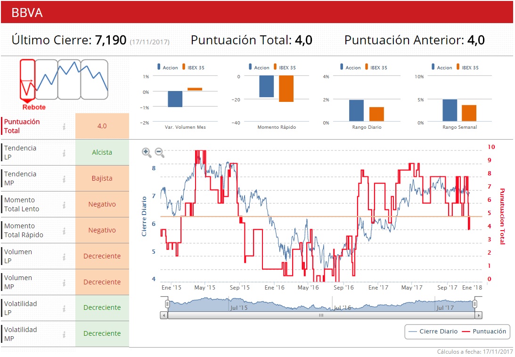
Task: Open info icon for Tendencia LP
Action: point(64,153)
